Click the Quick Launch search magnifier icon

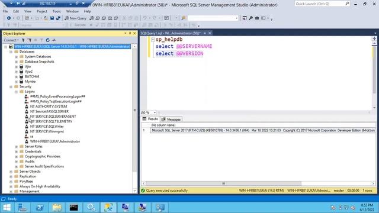(347, 4)
